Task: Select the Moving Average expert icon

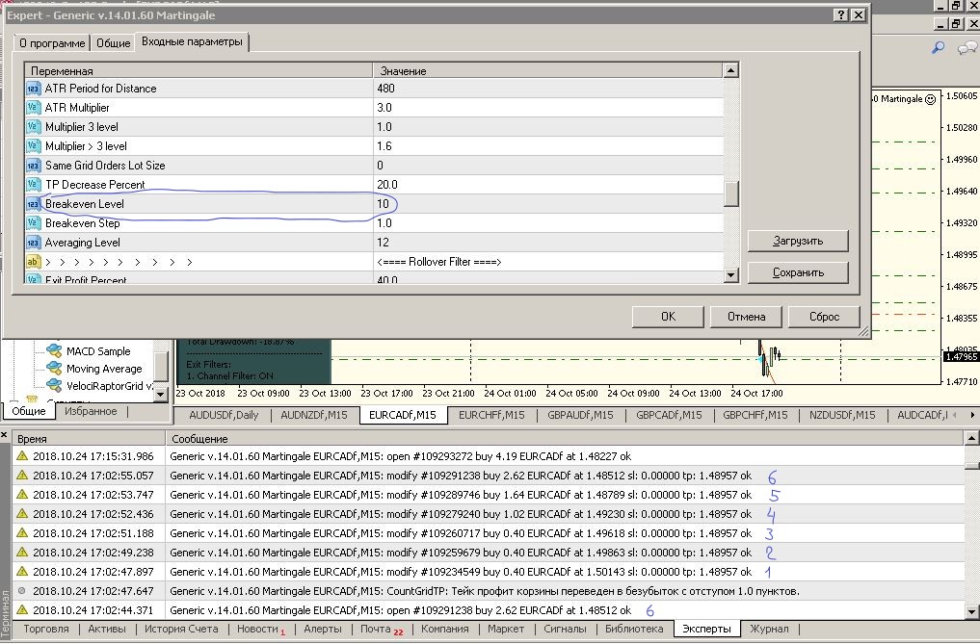Action: point(54,369)
